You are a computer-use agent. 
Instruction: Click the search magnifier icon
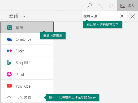(x=90, y=5)
